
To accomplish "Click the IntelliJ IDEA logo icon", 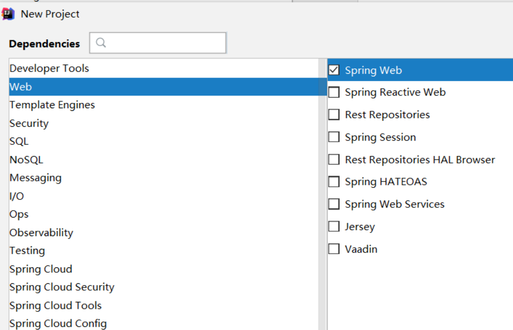I will coord(9,14).
